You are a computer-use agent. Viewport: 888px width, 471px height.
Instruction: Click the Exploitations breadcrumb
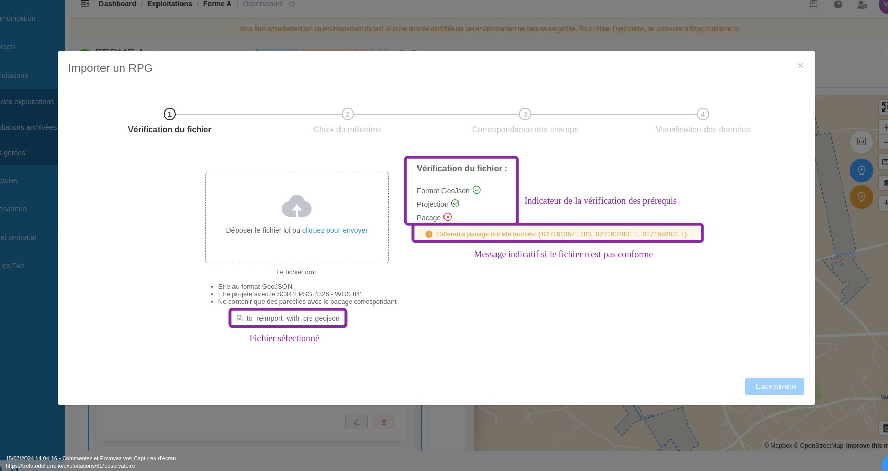point(169,4)
